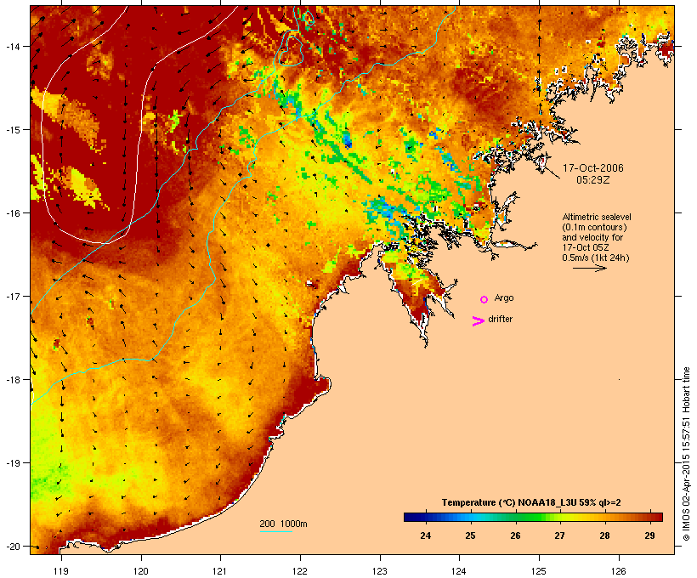Click the longitude axis label 123
This screenshot has width=697, height=578.
pyautogui.click(x=380, y=571)
